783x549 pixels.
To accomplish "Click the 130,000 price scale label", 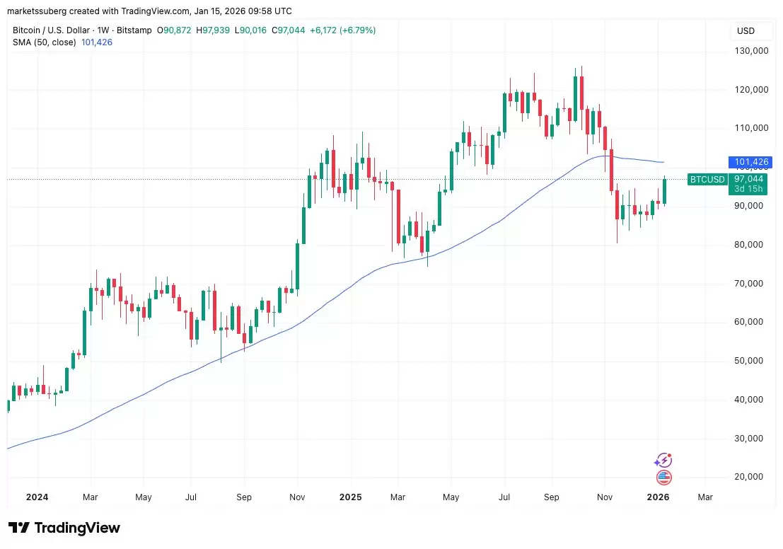I will (751, 50).
